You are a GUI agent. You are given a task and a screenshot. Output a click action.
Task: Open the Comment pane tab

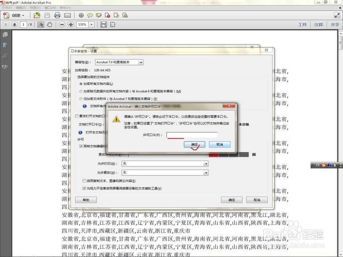(318, 25)
